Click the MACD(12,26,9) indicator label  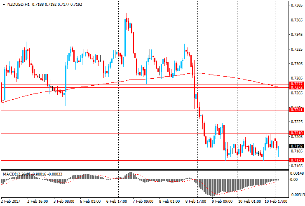tap(17, 174)
